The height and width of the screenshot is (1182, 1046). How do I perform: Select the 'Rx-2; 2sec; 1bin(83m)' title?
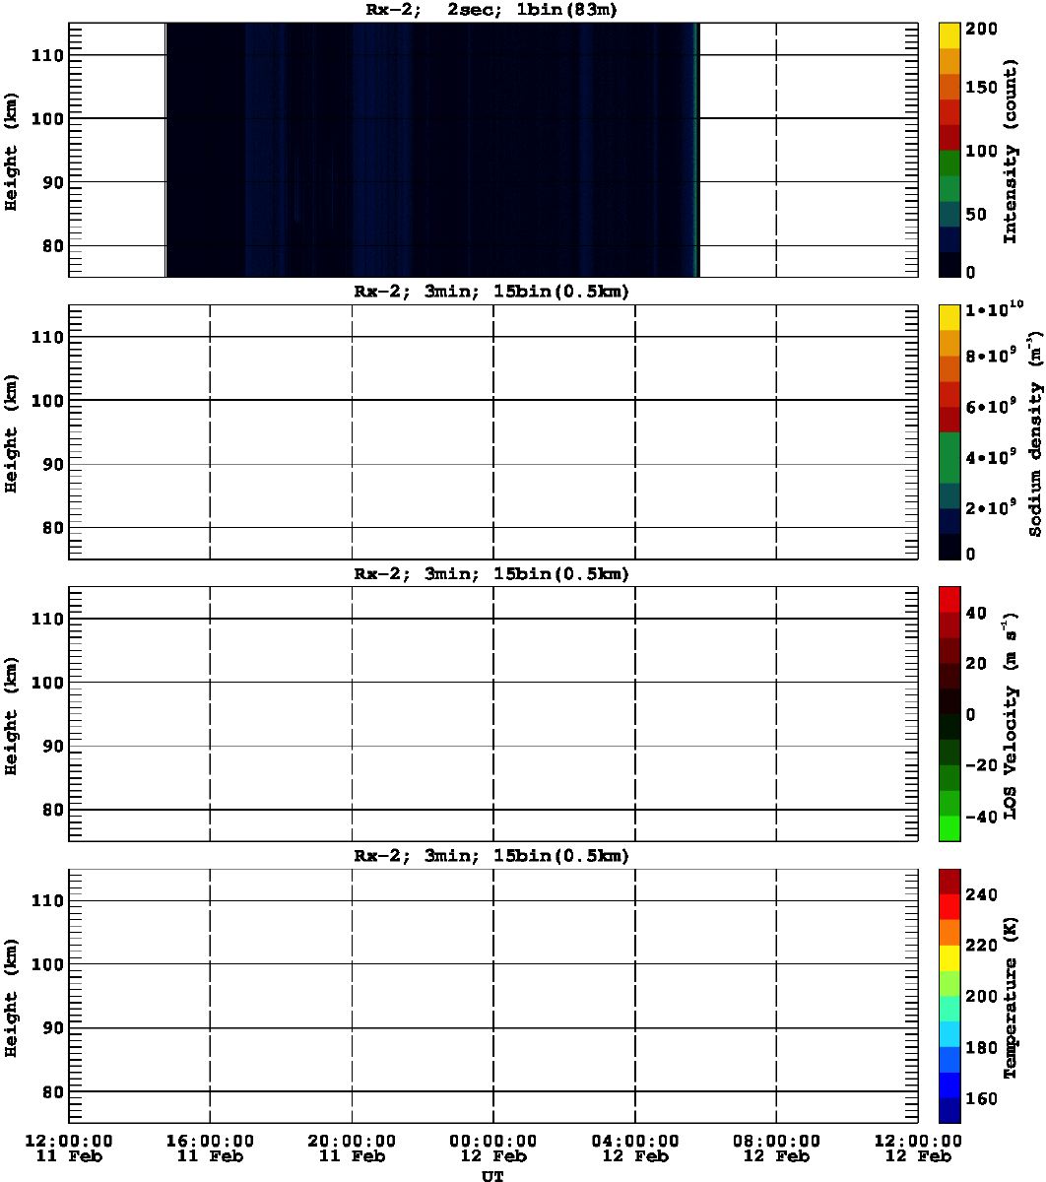(x=491, y=10)
